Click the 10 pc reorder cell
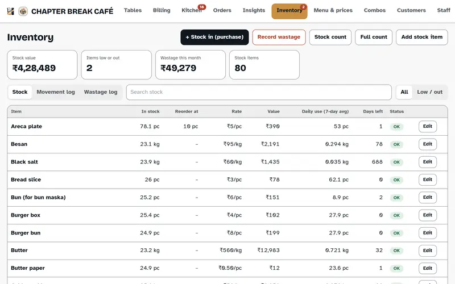 [191, 126]
